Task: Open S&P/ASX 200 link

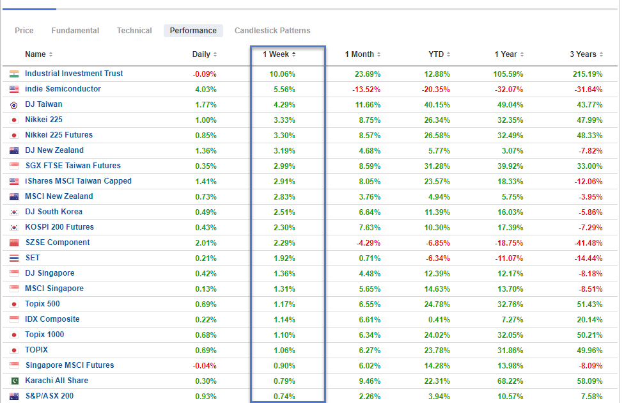Action: pyautogui.click(x=49, y=396)
